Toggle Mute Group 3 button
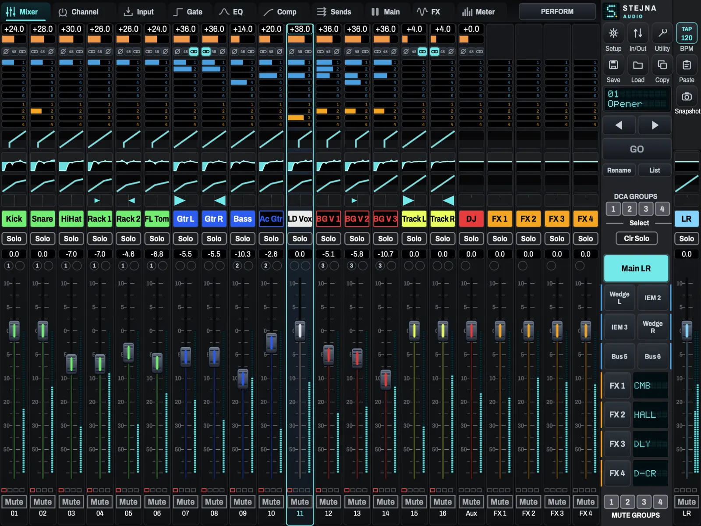 [x=644, y=502]
